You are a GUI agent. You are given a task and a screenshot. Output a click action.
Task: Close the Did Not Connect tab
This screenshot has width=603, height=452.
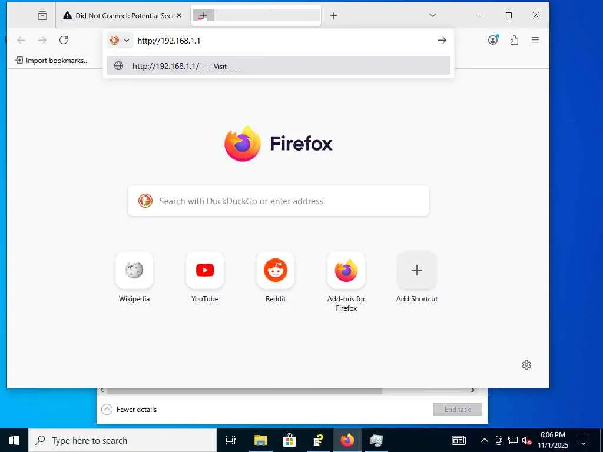tap(179, 15)
